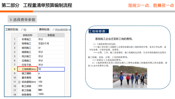Select the 施工辅助 parameter name
The width and height of the screenshot is (175, 99).
click(27, 73)
